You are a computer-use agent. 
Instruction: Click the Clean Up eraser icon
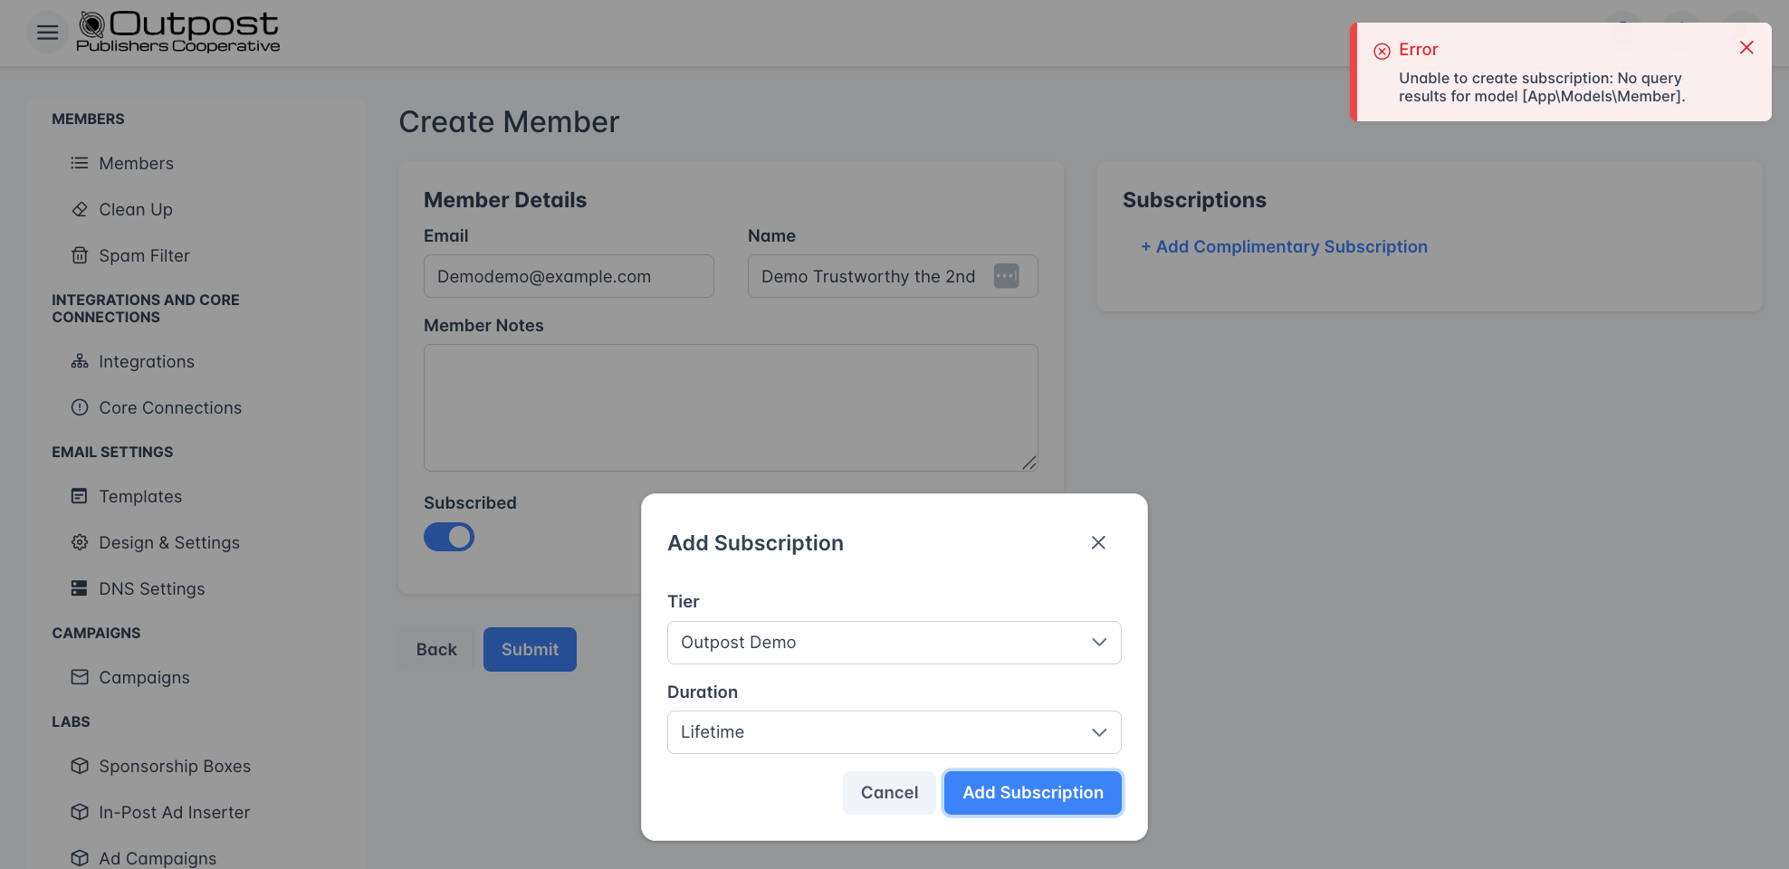pos(80,209)
